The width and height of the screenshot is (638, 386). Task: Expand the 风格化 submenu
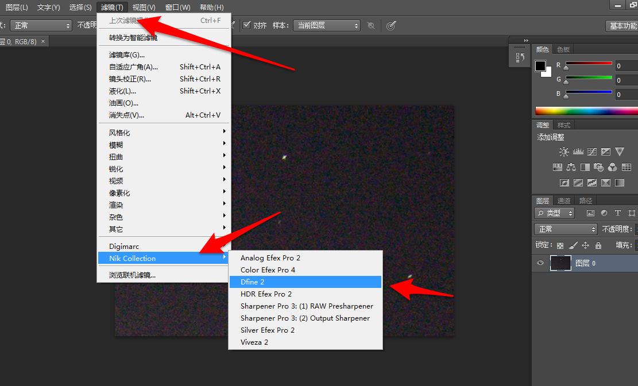point(164,133)
